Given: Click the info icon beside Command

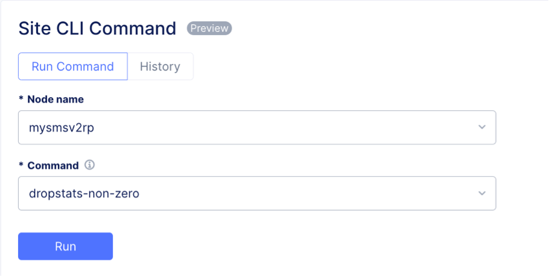Looking at the screenshot, I should pos(90,165).
